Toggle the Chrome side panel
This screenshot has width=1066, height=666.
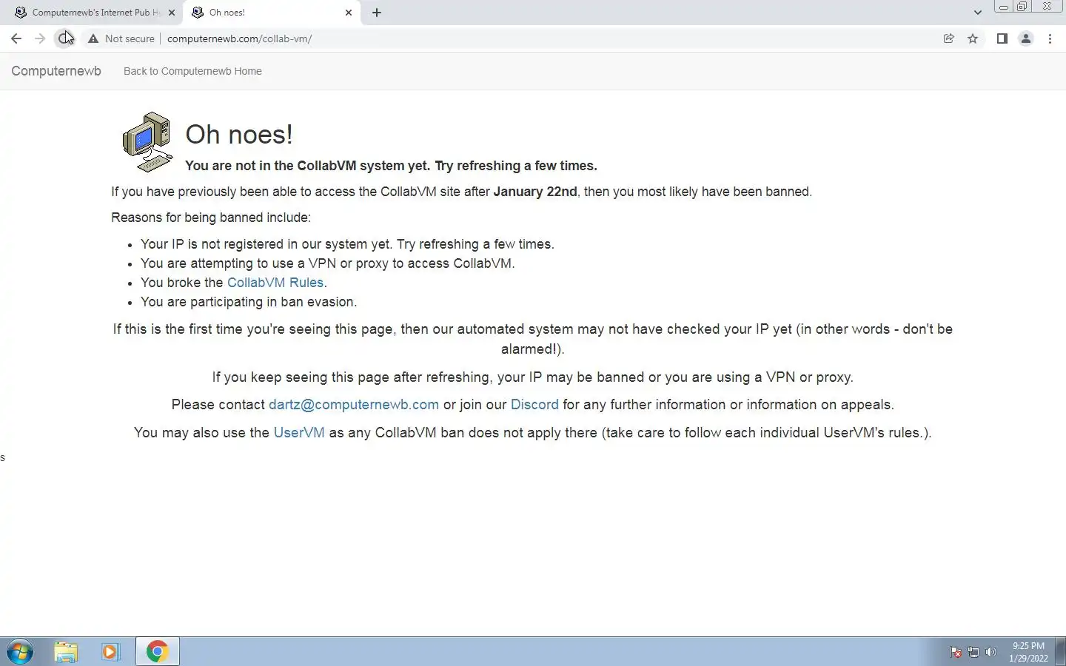(1002, 38)
